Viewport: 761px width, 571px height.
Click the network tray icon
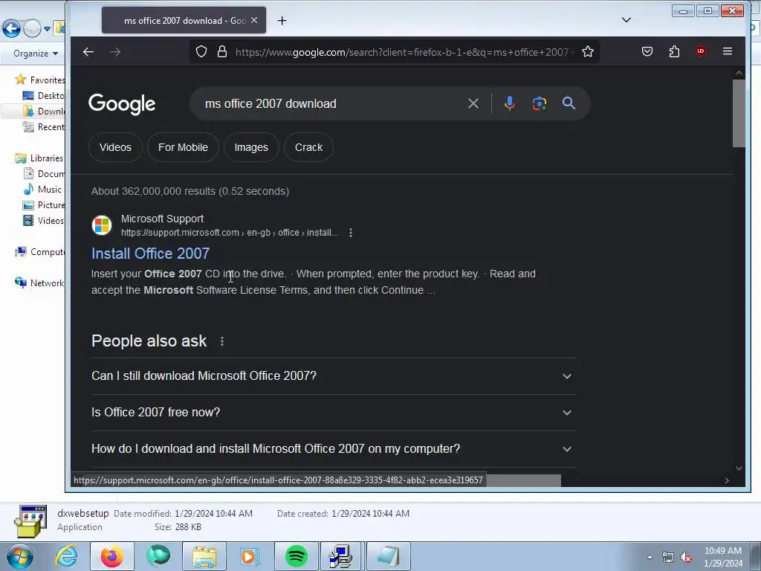click(x=668, y=557)
